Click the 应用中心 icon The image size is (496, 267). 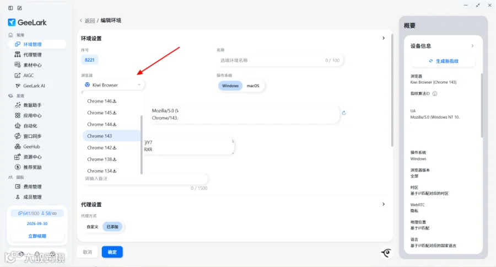18,115
